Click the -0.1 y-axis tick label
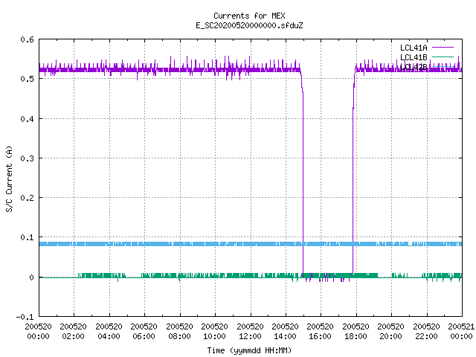476x357 pixels. (25, 317)
